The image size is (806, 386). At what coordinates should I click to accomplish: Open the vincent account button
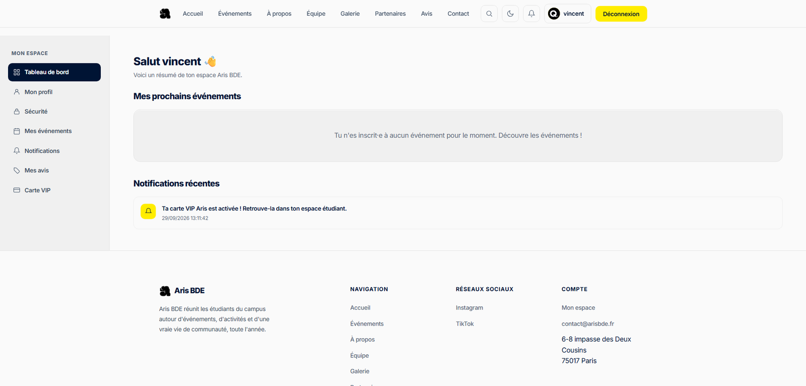click(x=568, y=14)
